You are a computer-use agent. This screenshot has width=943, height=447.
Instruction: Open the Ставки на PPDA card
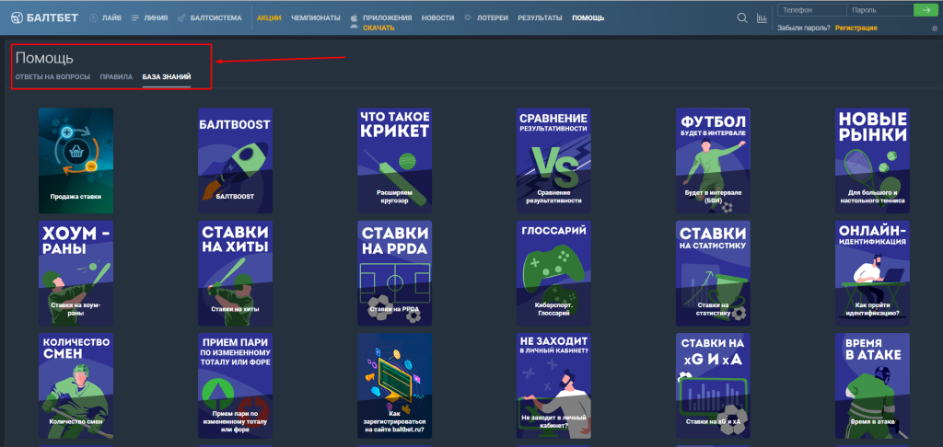coord(394,273)
